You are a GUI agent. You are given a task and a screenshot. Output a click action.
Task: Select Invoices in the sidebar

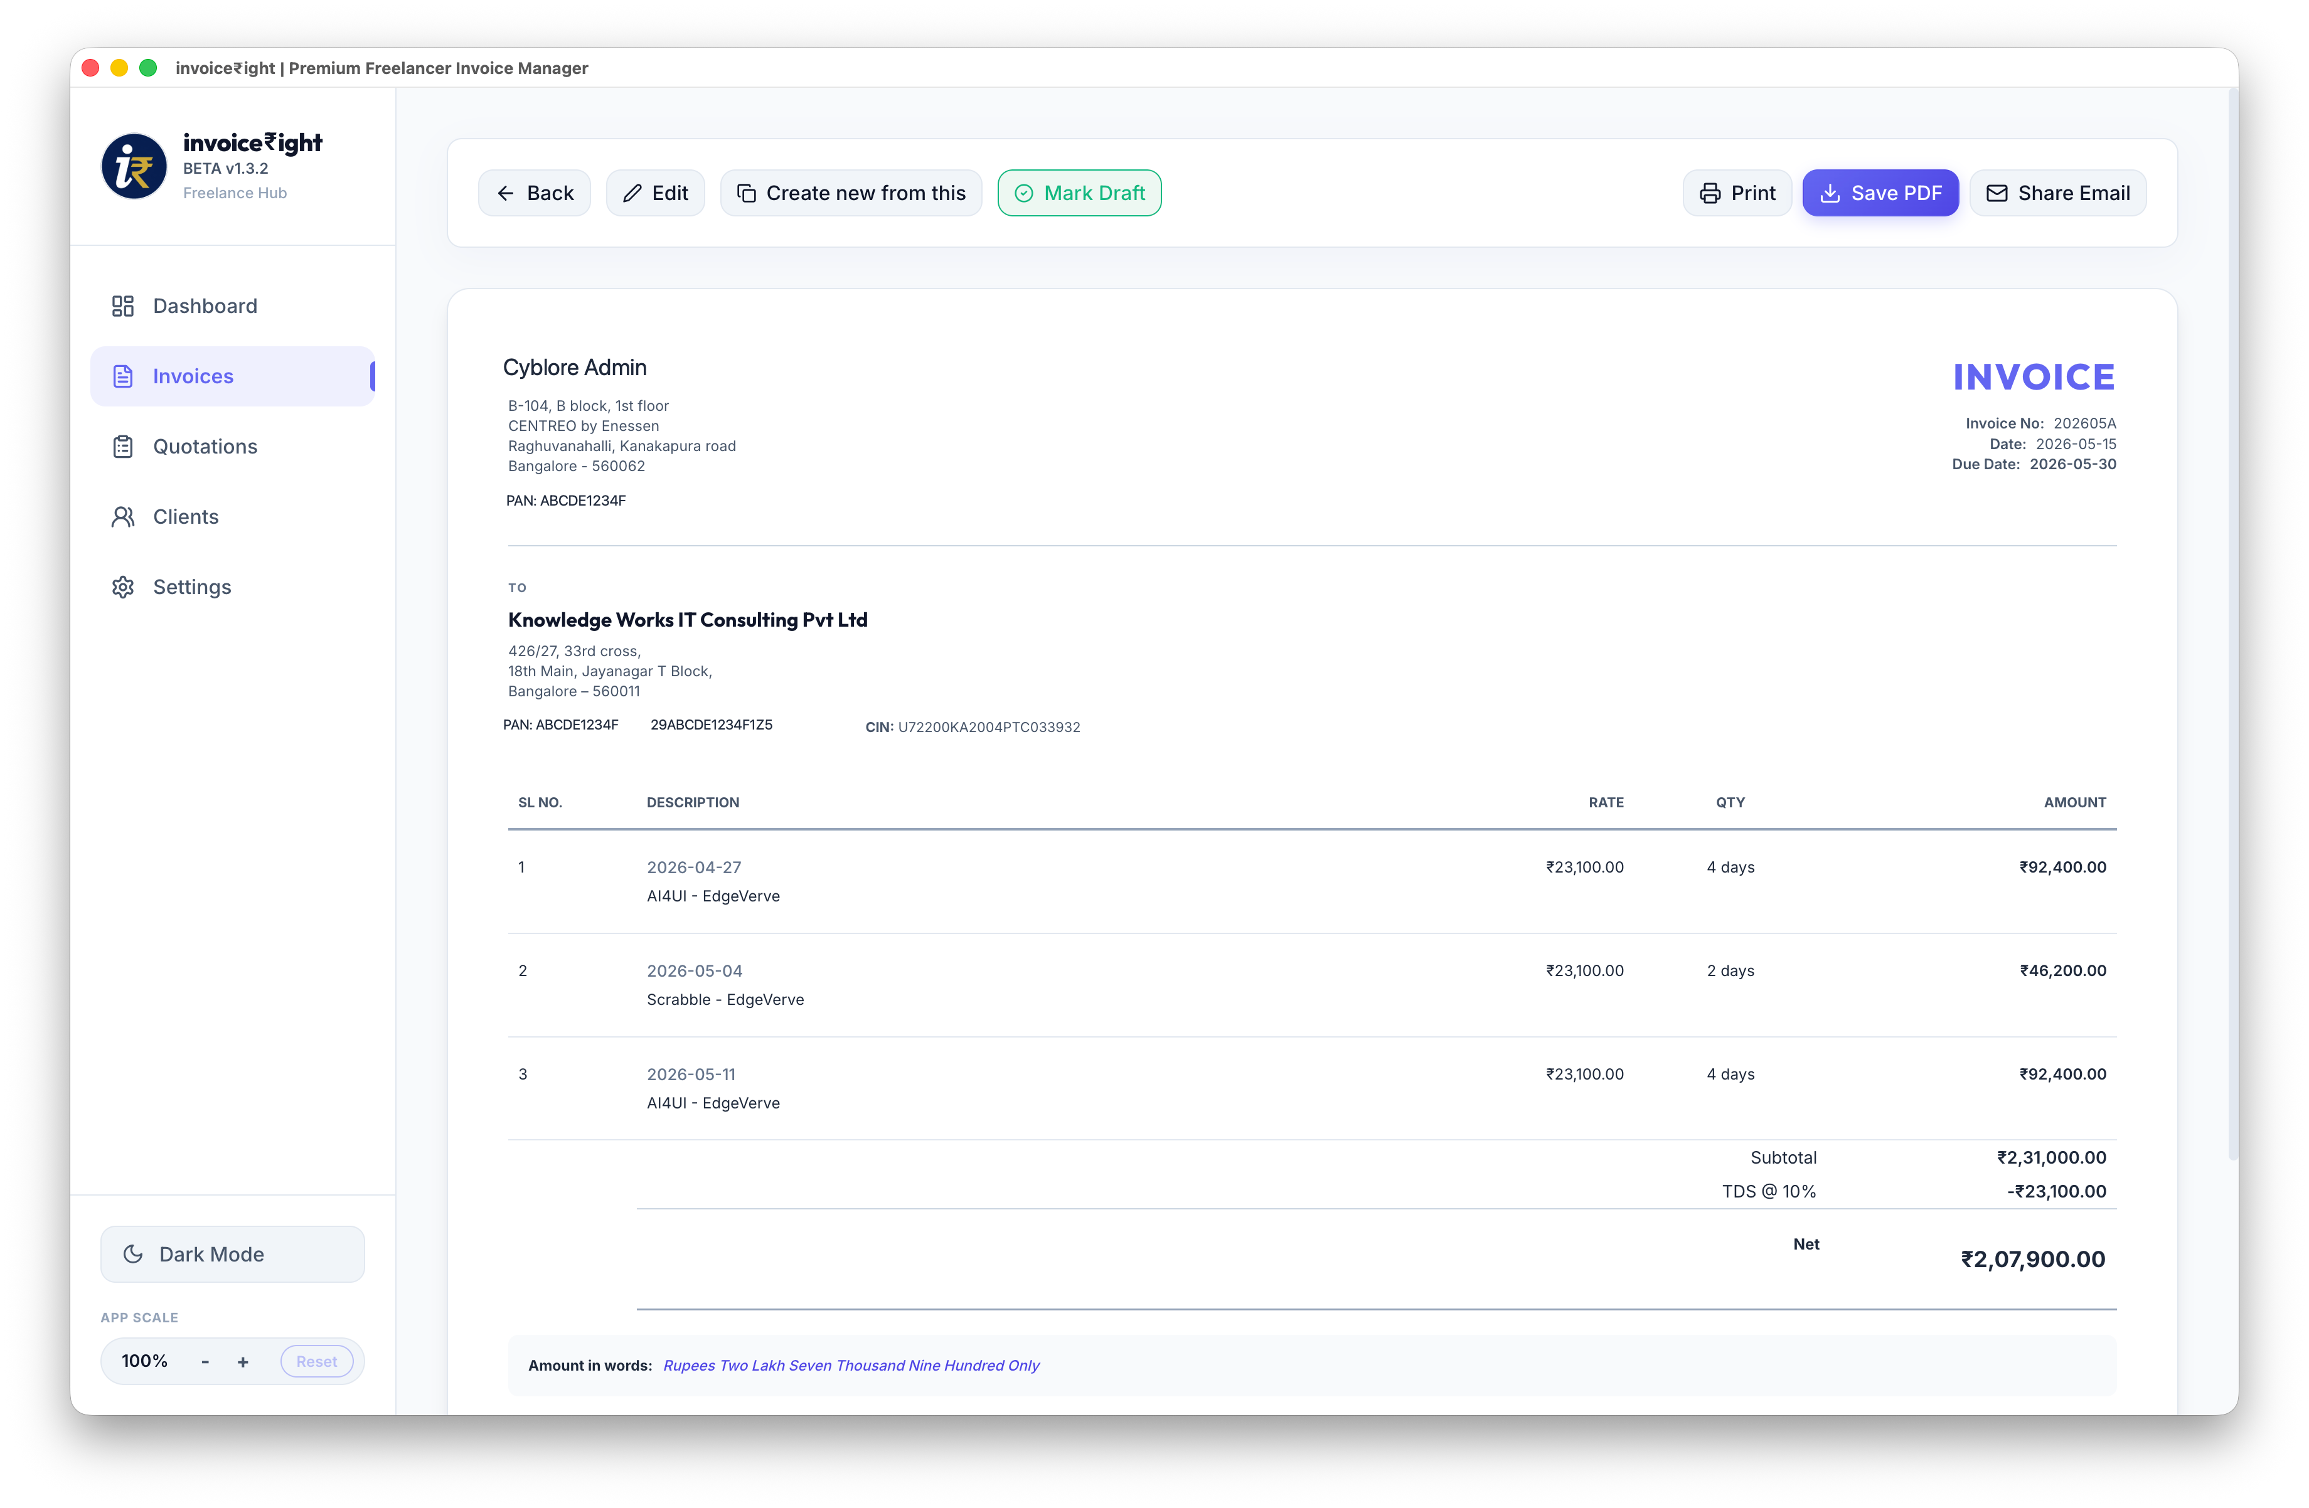(x=233, y=376)
